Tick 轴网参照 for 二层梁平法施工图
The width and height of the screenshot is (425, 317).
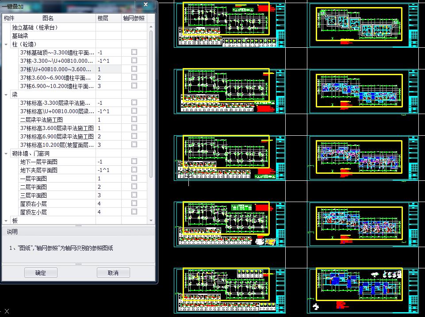pos(134,119)
